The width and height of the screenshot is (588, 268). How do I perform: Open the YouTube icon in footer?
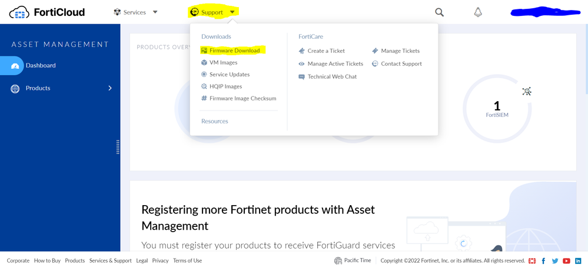(x=566, y=261)
